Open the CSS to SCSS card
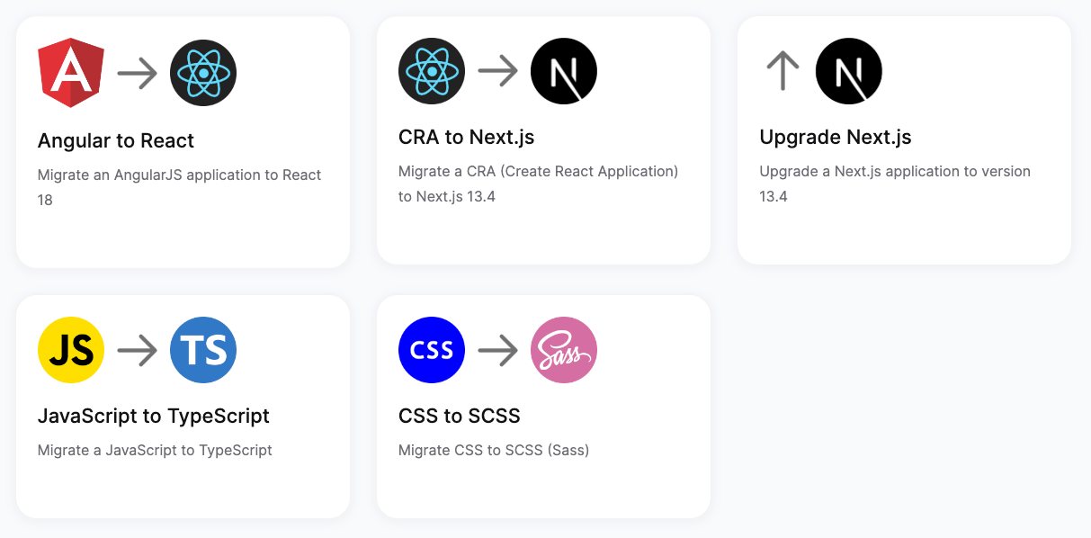Viewport: 1091px width, 538px height. pyautogui.click(x=543, y=405)
